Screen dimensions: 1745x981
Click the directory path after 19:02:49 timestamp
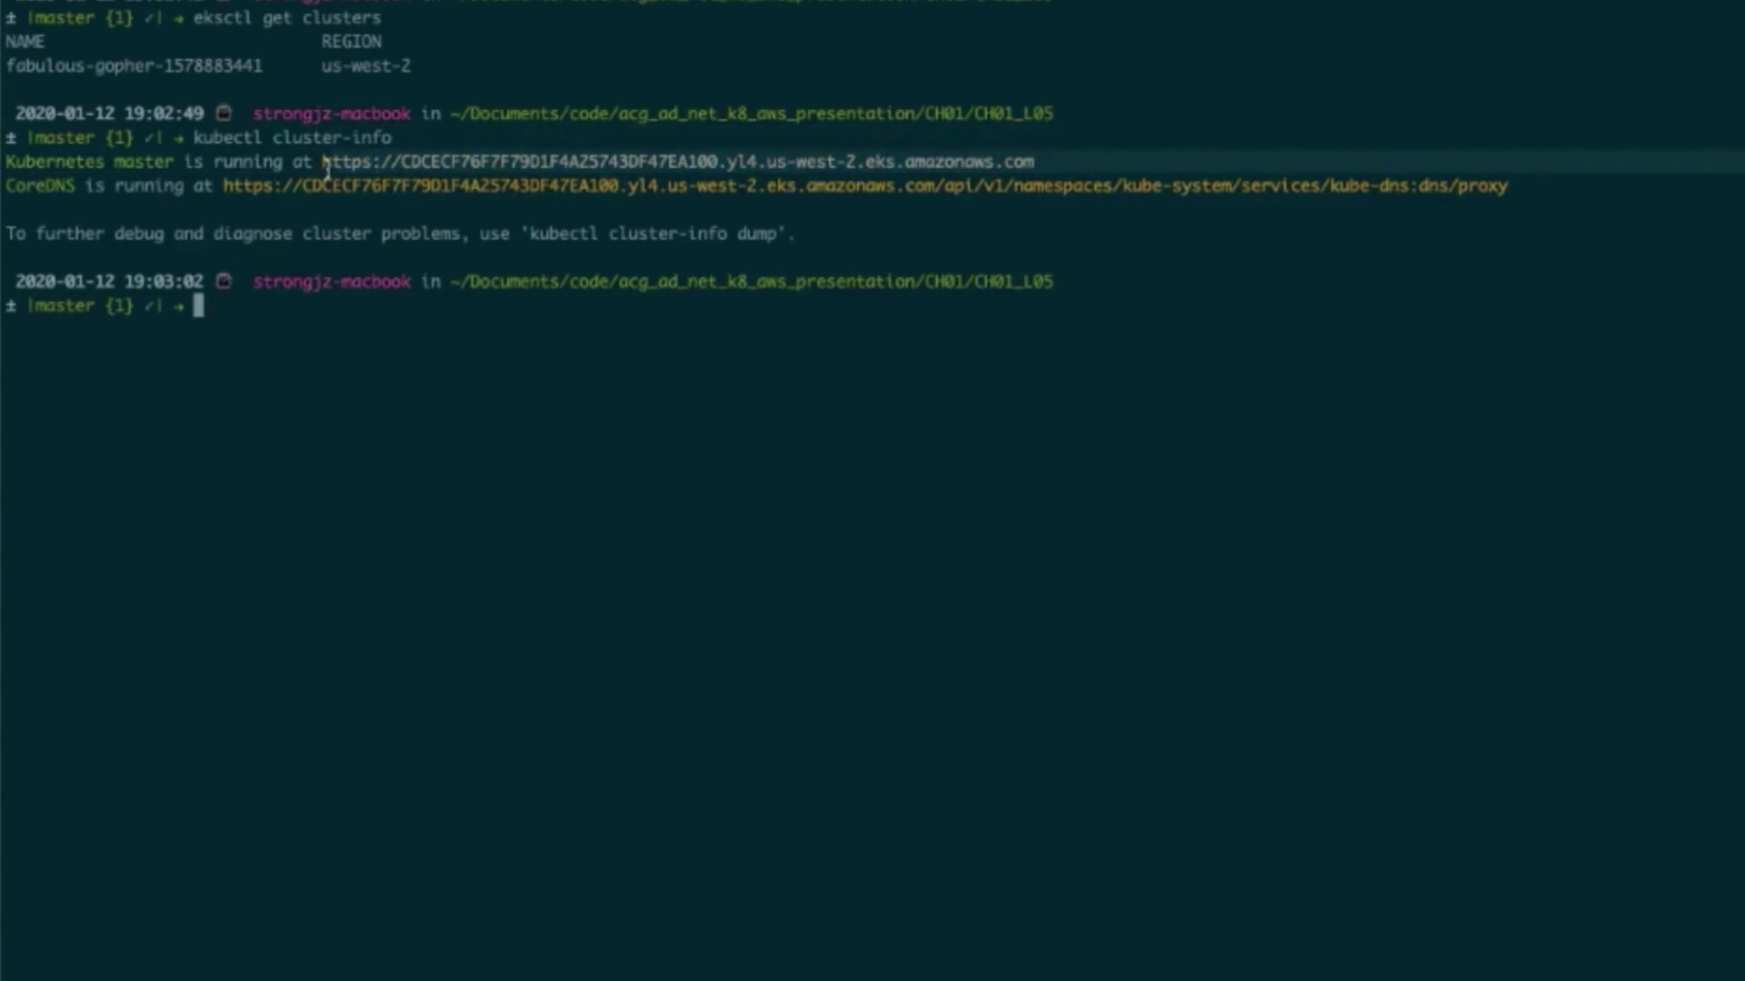751,114
